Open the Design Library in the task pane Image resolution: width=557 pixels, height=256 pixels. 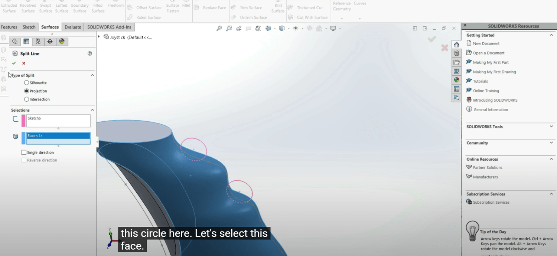(456, 53)
